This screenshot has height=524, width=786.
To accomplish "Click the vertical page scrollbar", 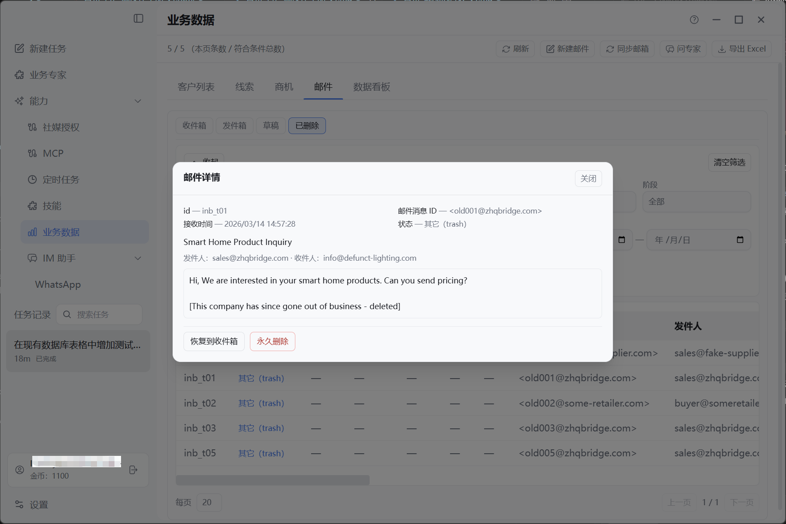I will (780, 286).
